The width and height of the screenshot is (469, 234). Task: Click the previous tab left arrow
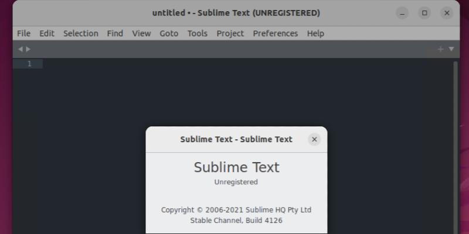tap(21, 49)
